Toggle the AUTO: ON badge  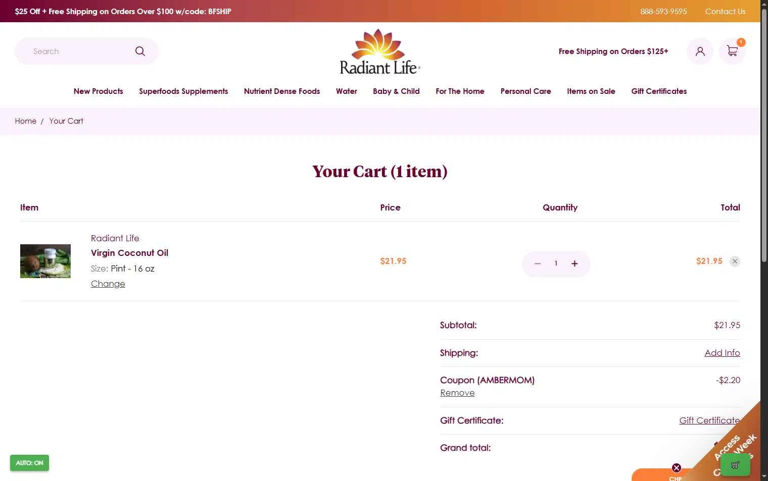[29, 463]
